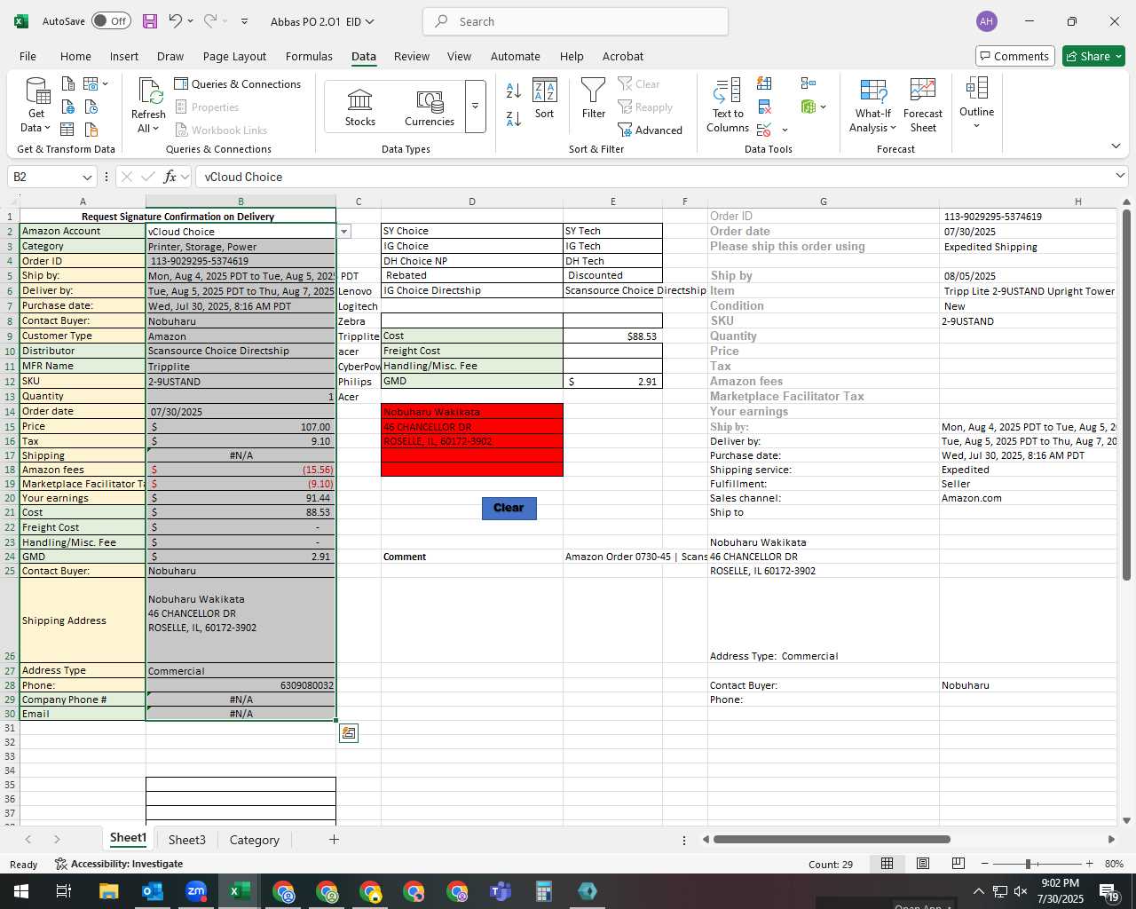Click Remove Duplicates icon
Viewport: 1136px width, 909px height.
pos(764,107)
